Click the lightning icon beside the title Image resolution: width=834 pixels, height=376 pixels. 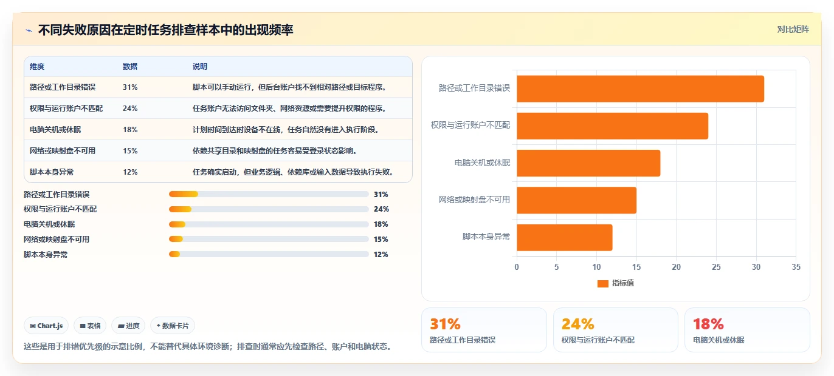coord(29,30)
